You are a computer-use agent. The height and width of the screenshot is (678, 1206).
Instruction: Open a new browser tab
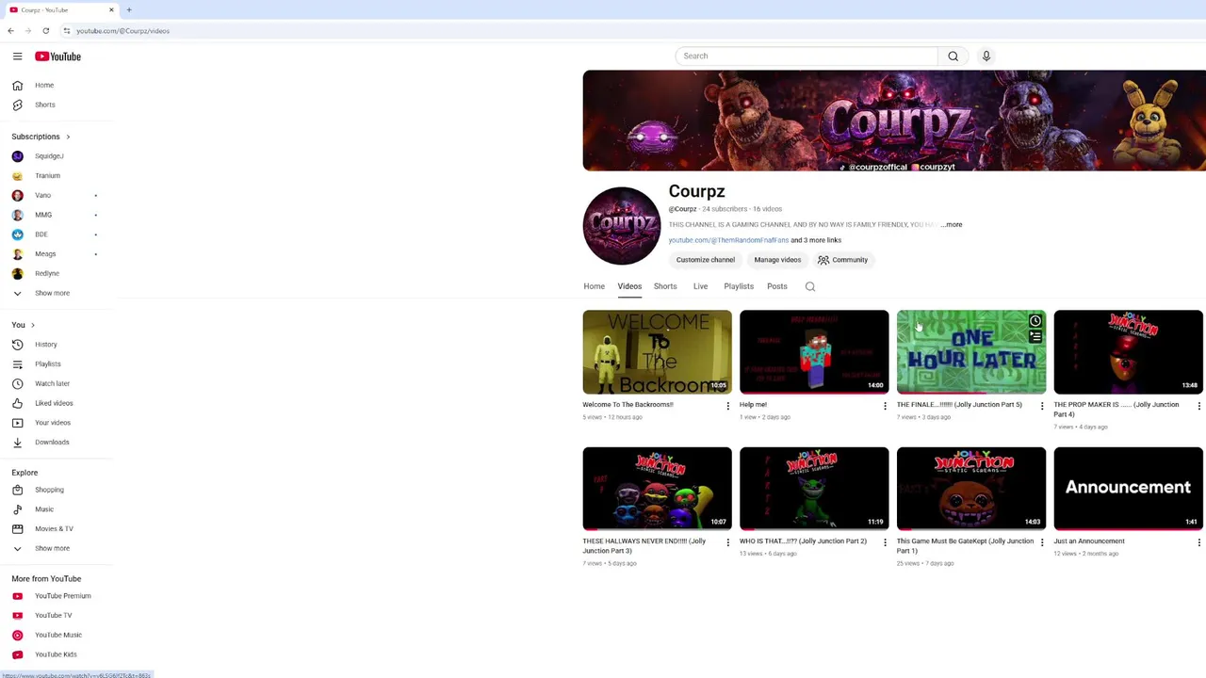[129, 9]
